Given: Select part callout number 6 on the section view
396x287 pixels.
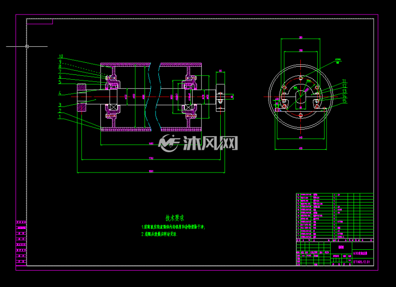Looking at the screenshot, I should tap(60, 76).
